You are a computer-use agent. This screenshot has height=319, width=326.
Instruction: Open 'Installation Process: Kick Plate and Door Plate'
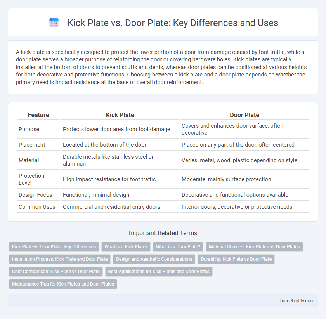[60, 259]
